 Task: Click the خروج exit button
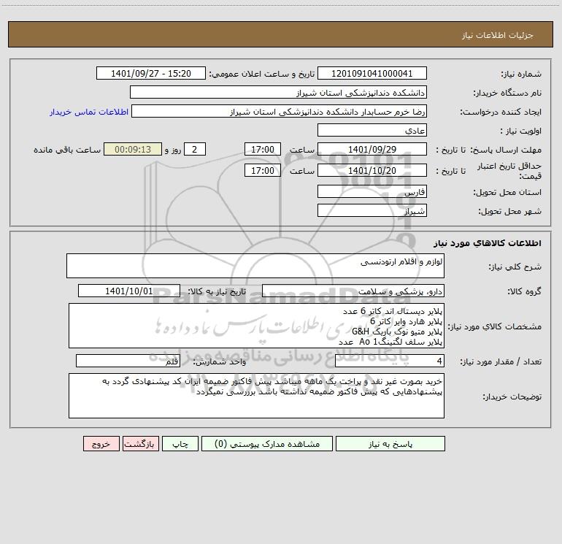pos(101,443)
